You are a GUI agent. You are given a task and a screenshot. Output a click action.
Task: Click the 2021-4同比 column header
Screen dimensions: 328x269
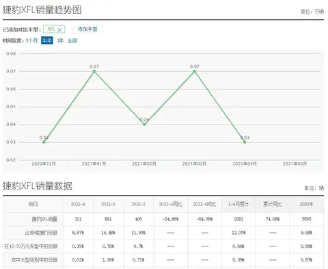(x=171, y=204)
